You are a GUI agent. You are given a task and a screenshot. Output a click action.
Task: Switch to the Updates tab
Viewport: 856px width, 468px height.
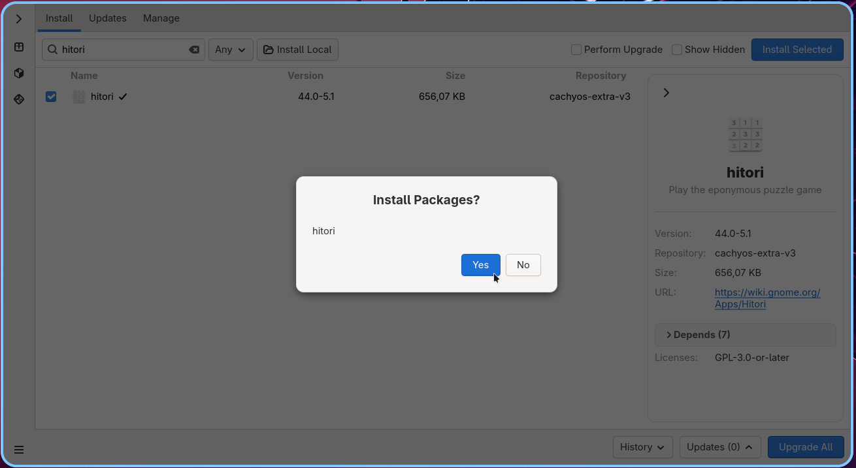pos(108,18)
